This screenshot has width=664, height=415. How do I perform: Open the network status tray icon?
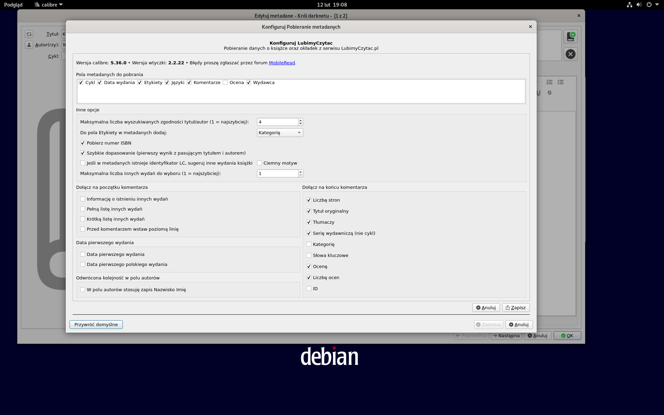point(629,4)
